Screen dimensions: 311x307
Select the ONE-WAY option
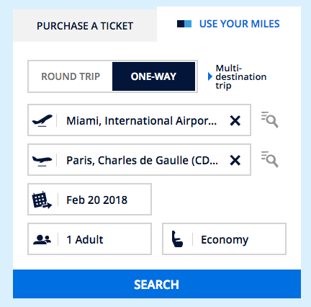pyautogui.click(x=153, y=76)
